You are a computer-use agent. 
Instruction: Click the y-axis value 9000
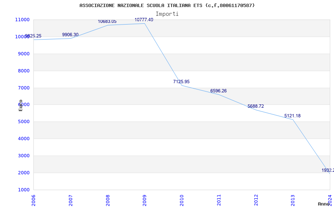24,54
